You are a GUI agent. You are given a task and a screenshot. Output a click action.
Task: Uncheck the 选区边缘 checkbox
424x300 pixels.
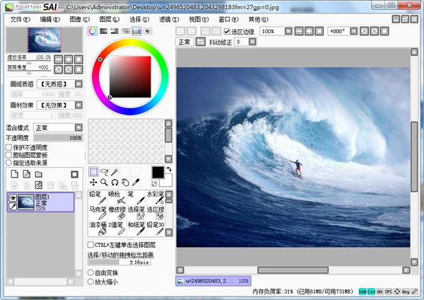click(x=226, y=31)
